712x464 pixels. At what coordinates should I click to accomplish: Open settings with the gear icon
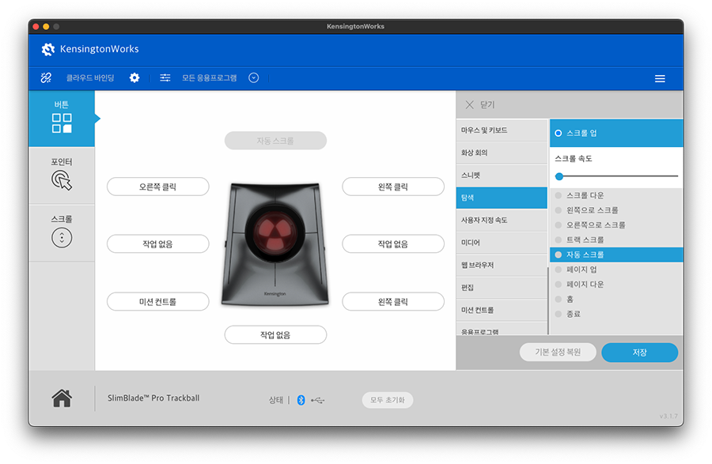tap(134, 77)
